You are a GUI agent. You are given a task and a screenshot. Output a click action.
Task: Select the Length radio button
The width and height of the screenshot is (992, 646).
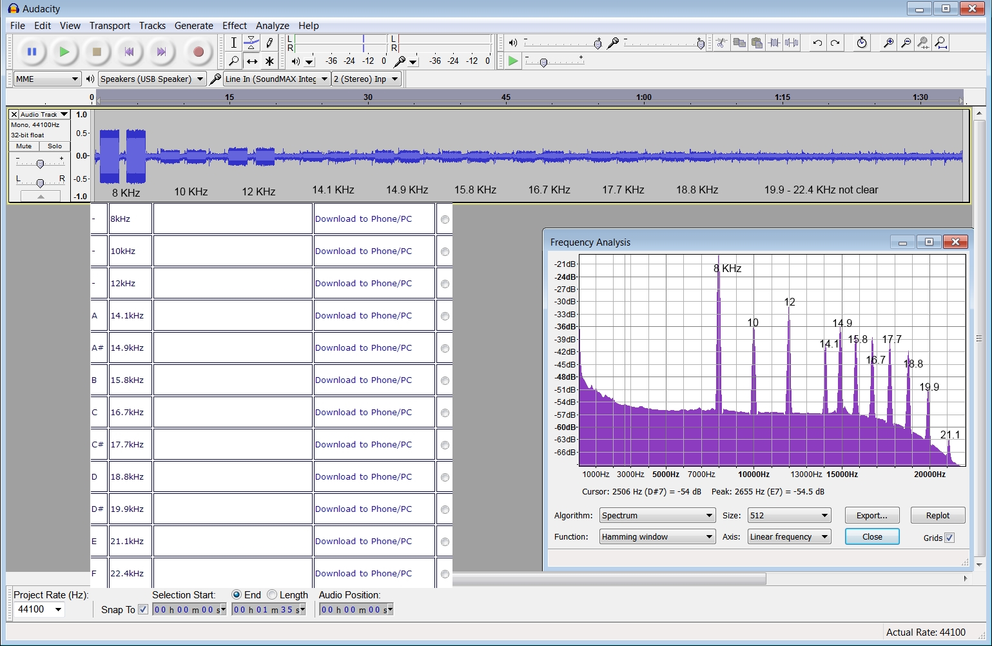coord(272,594)
